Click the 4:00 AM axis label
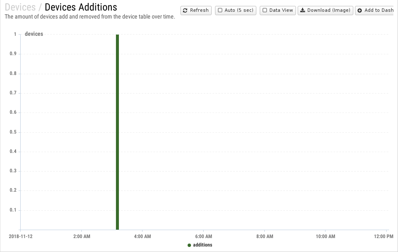398x252 pixels. point(143,236)
